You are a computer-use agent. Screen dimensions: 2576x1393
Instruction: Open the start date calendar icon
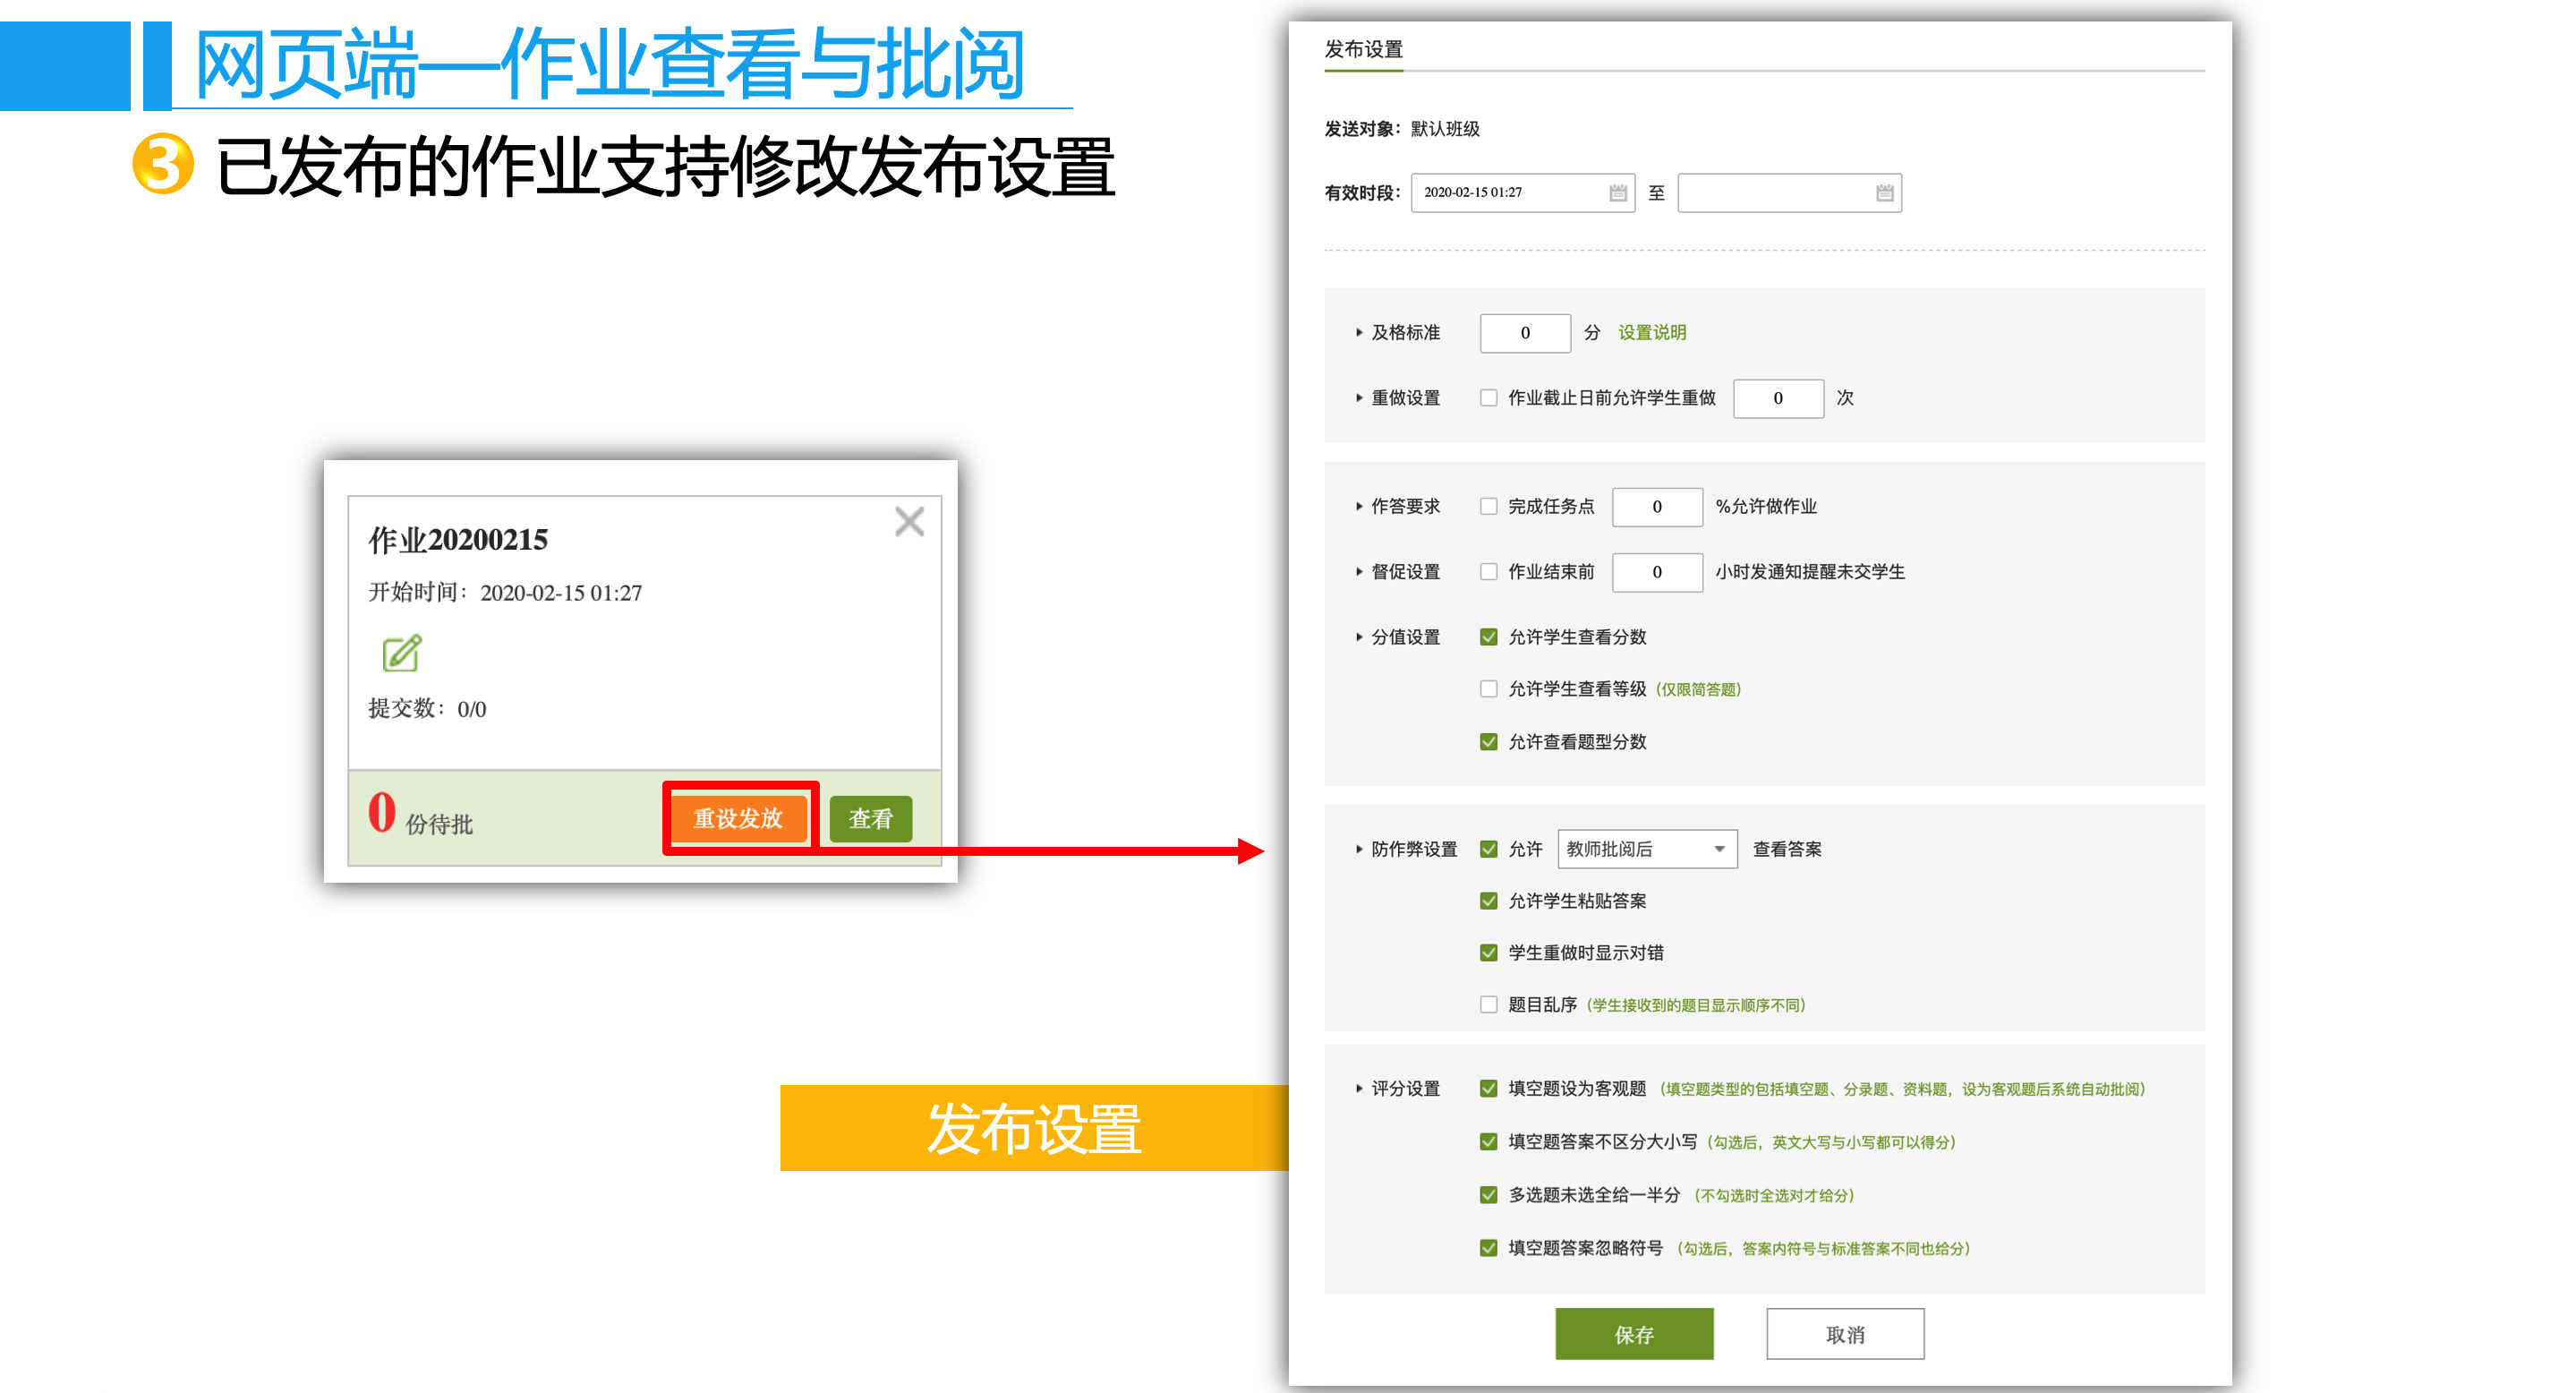click(x=1617, y=193)
